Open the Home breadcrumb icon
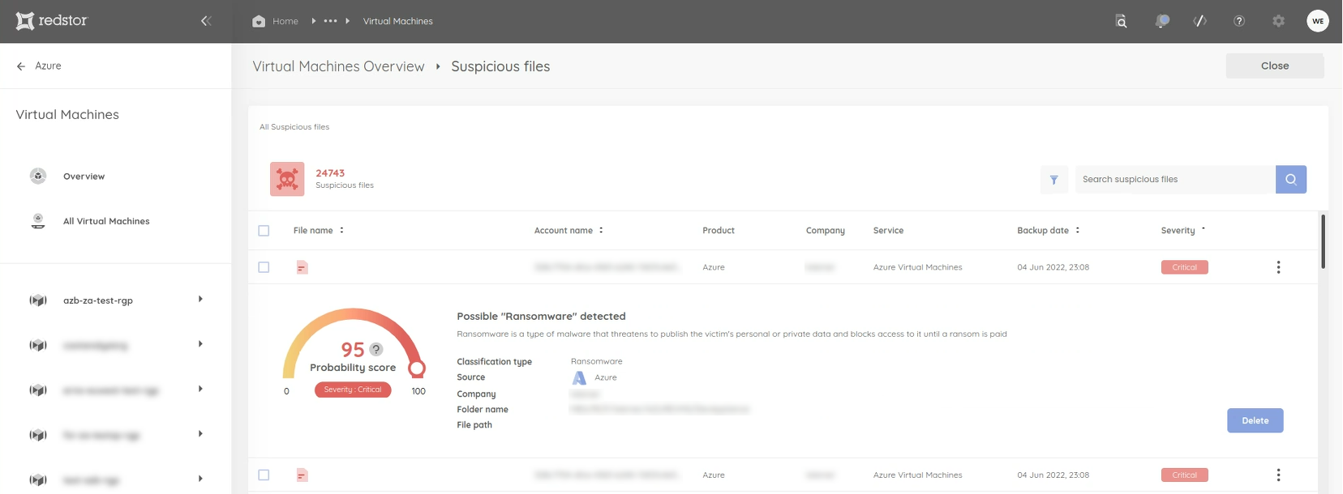1343x494 pixels. [259, 21]
